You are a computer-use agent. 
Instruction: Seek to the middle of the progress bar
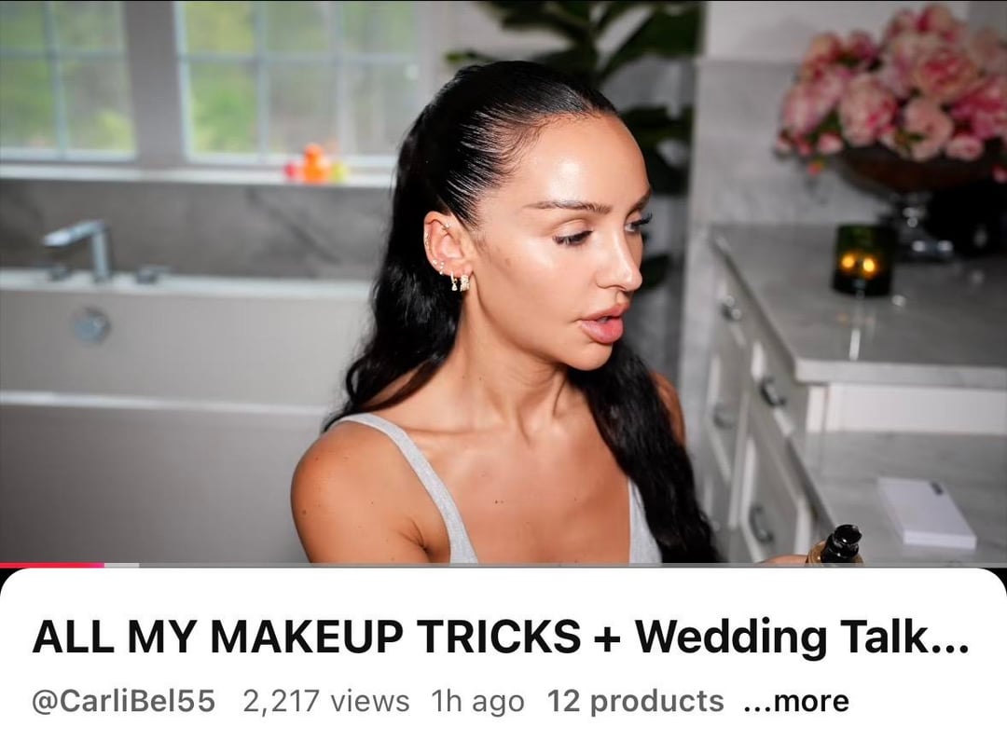[x=504, y=565]
